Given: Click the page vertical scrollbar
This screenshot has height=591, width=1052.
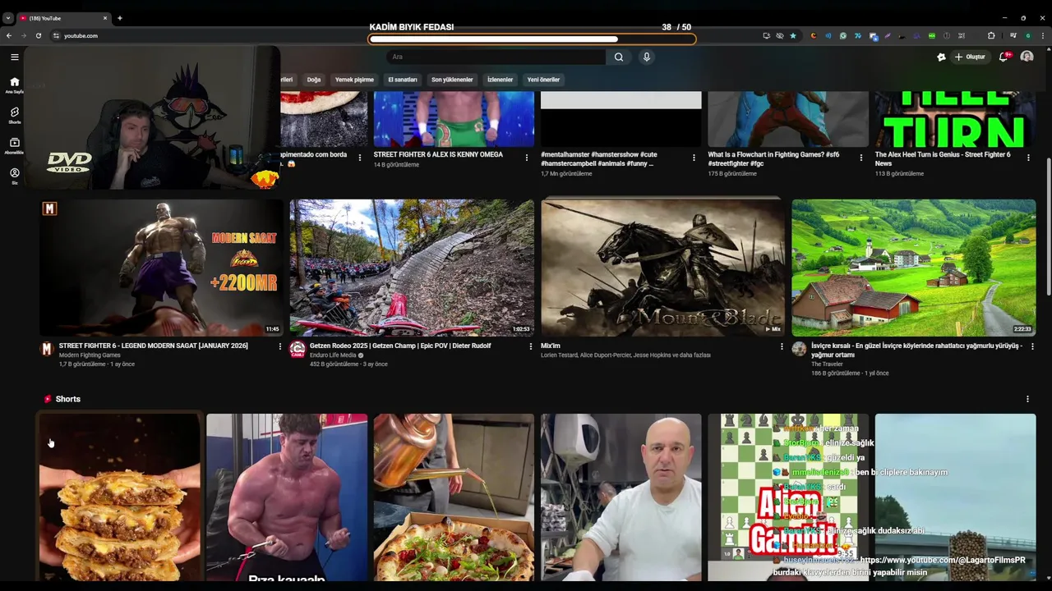Looking at the screenshot, I should 1048,226.
